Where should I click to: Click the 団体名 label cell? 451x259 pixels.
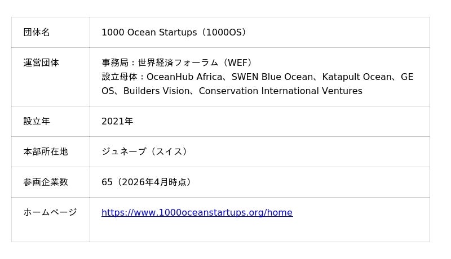coord(37,33)
